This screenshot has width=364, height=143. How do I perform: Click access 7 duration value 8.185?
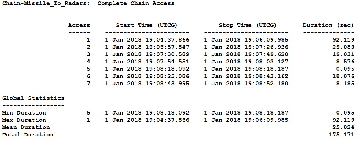(345, 84)
